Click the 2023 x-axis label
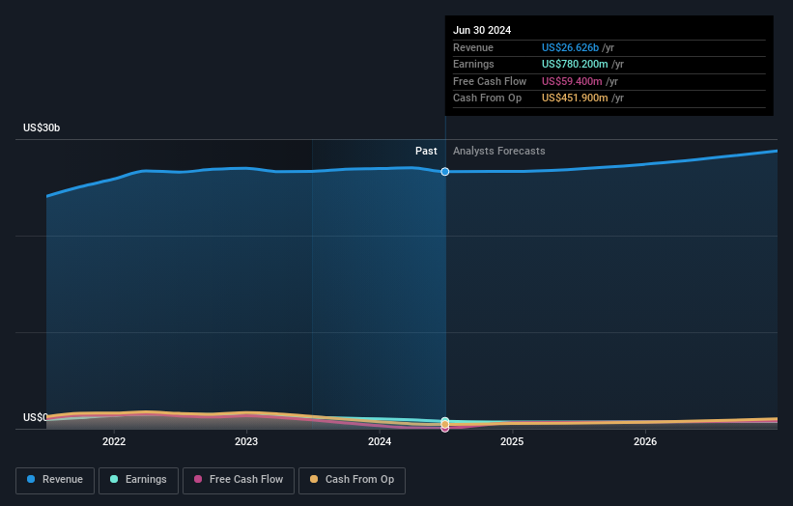This screenshot has height=506, width=793. (x=246, y=442)
